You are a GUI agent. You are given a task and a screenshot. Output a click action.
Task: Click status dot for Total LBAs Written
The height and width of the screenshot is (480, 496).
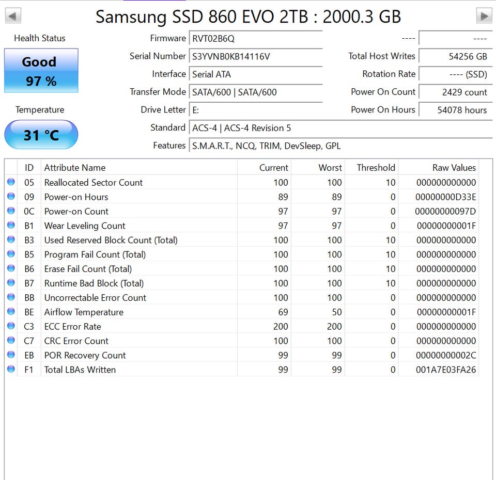pos(11,369)
